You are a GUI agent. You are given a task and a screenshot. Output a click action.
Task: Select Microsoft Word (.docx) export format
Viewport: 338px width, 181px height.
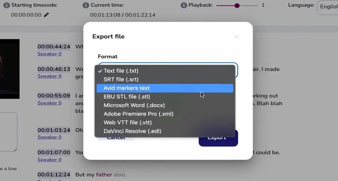click(134, 105)
